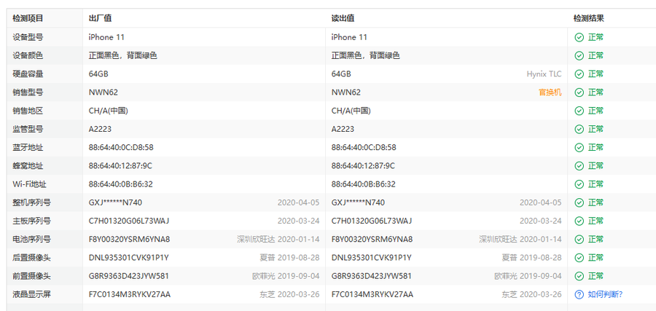Click 88:64:40:0C:D8:58 in the 出厂值 column
The image size is (656, 311).
point(121,148)
